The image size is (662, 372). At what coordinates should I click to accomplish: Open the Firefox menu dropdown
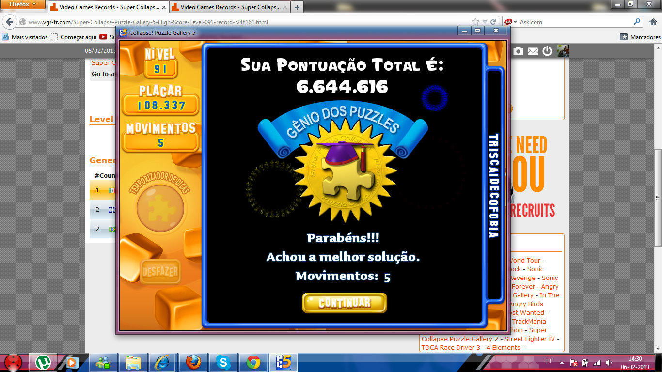pyautogui.click(x=23, y=4)
